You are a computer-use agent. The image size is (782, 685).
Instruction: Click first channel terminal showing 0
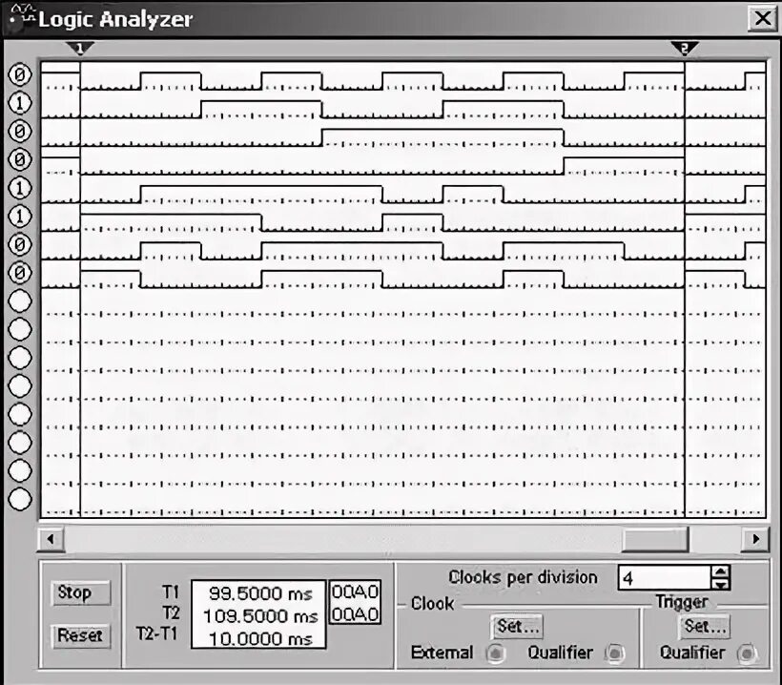pyautogui.click(x=20, y=74)
